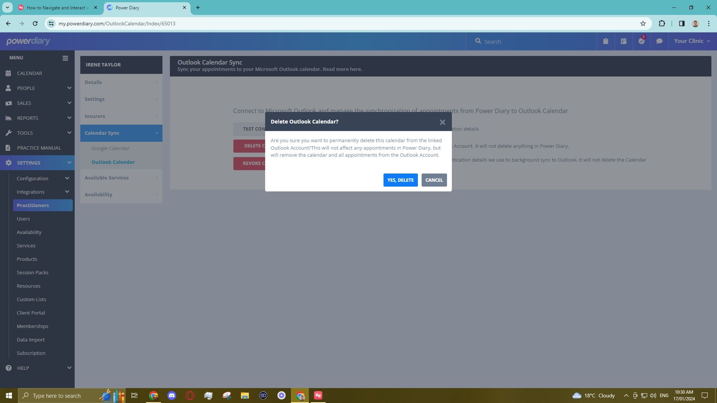Reload the page with browser refresh
717x403 pixels.
click(x=35, y=24)
